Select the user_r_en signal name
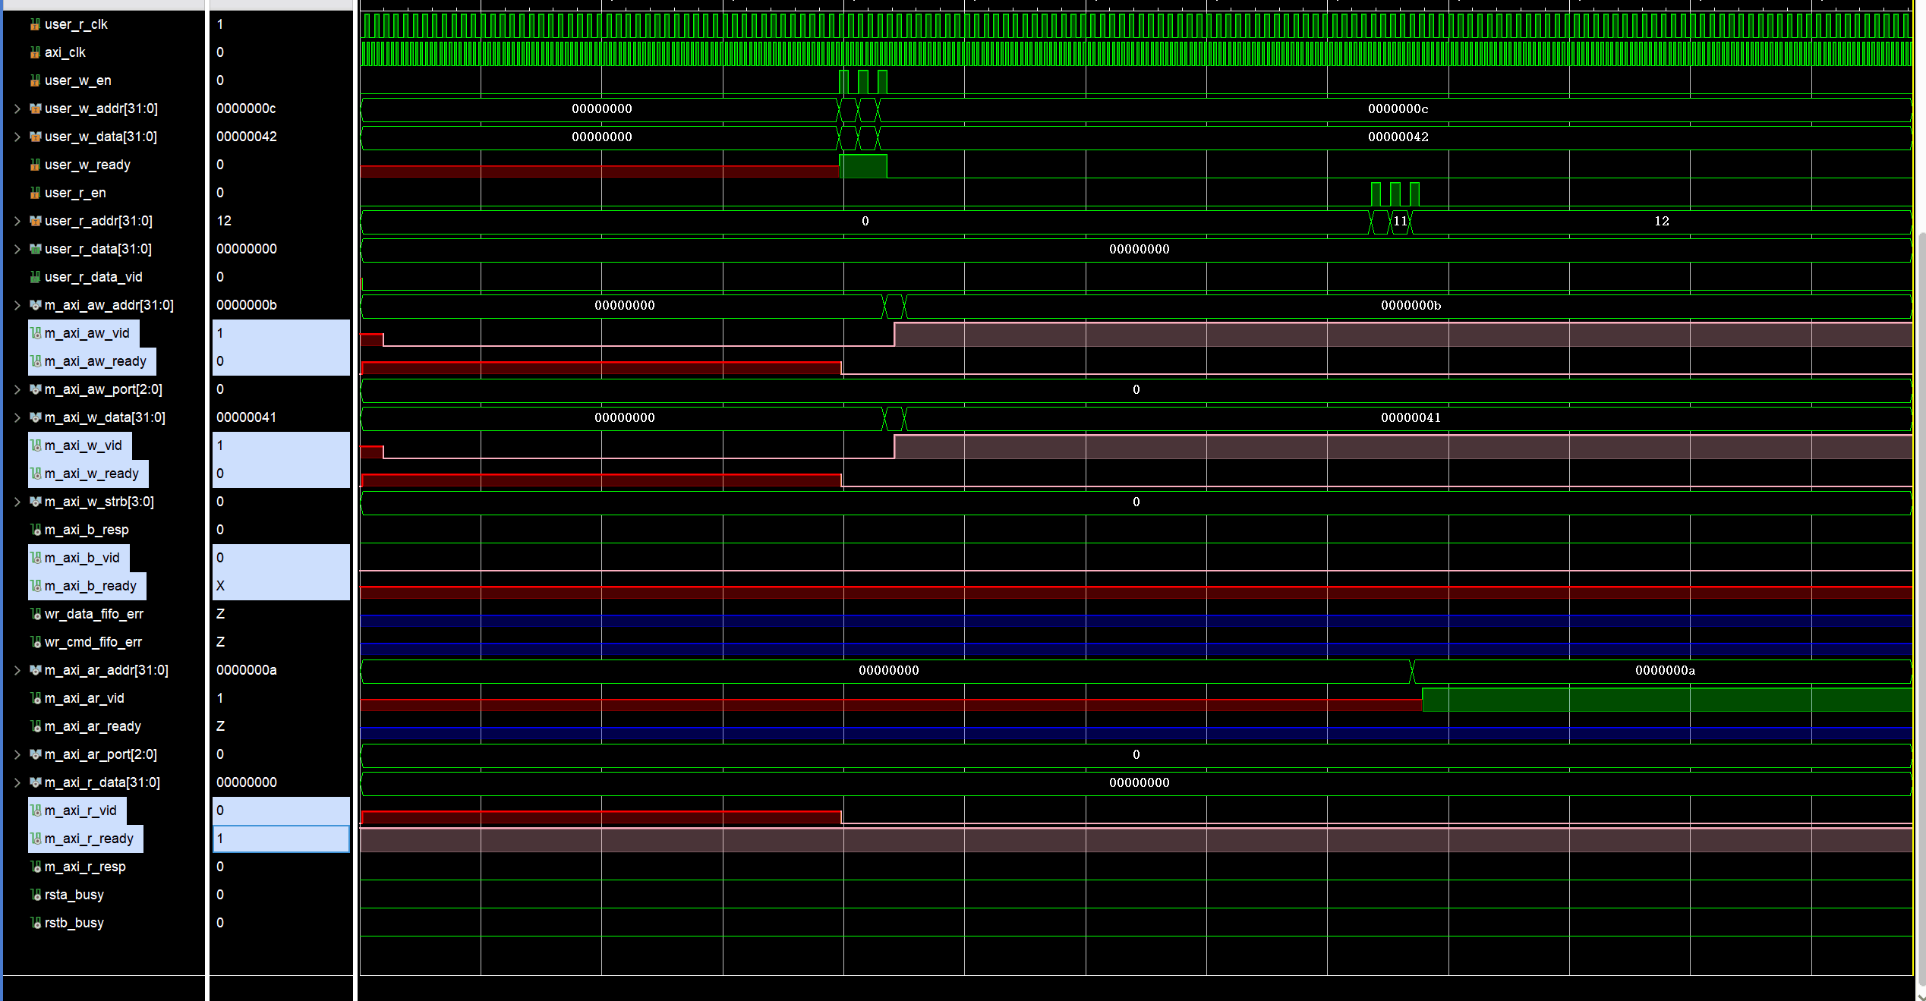Screen dimensions: 1926x1001 (75, 193)
